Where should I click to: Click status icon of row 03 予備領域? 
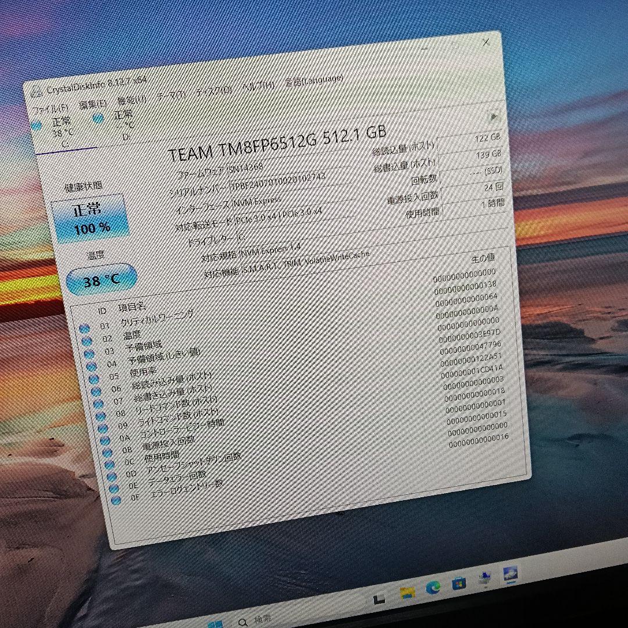(x=89, y=354)
